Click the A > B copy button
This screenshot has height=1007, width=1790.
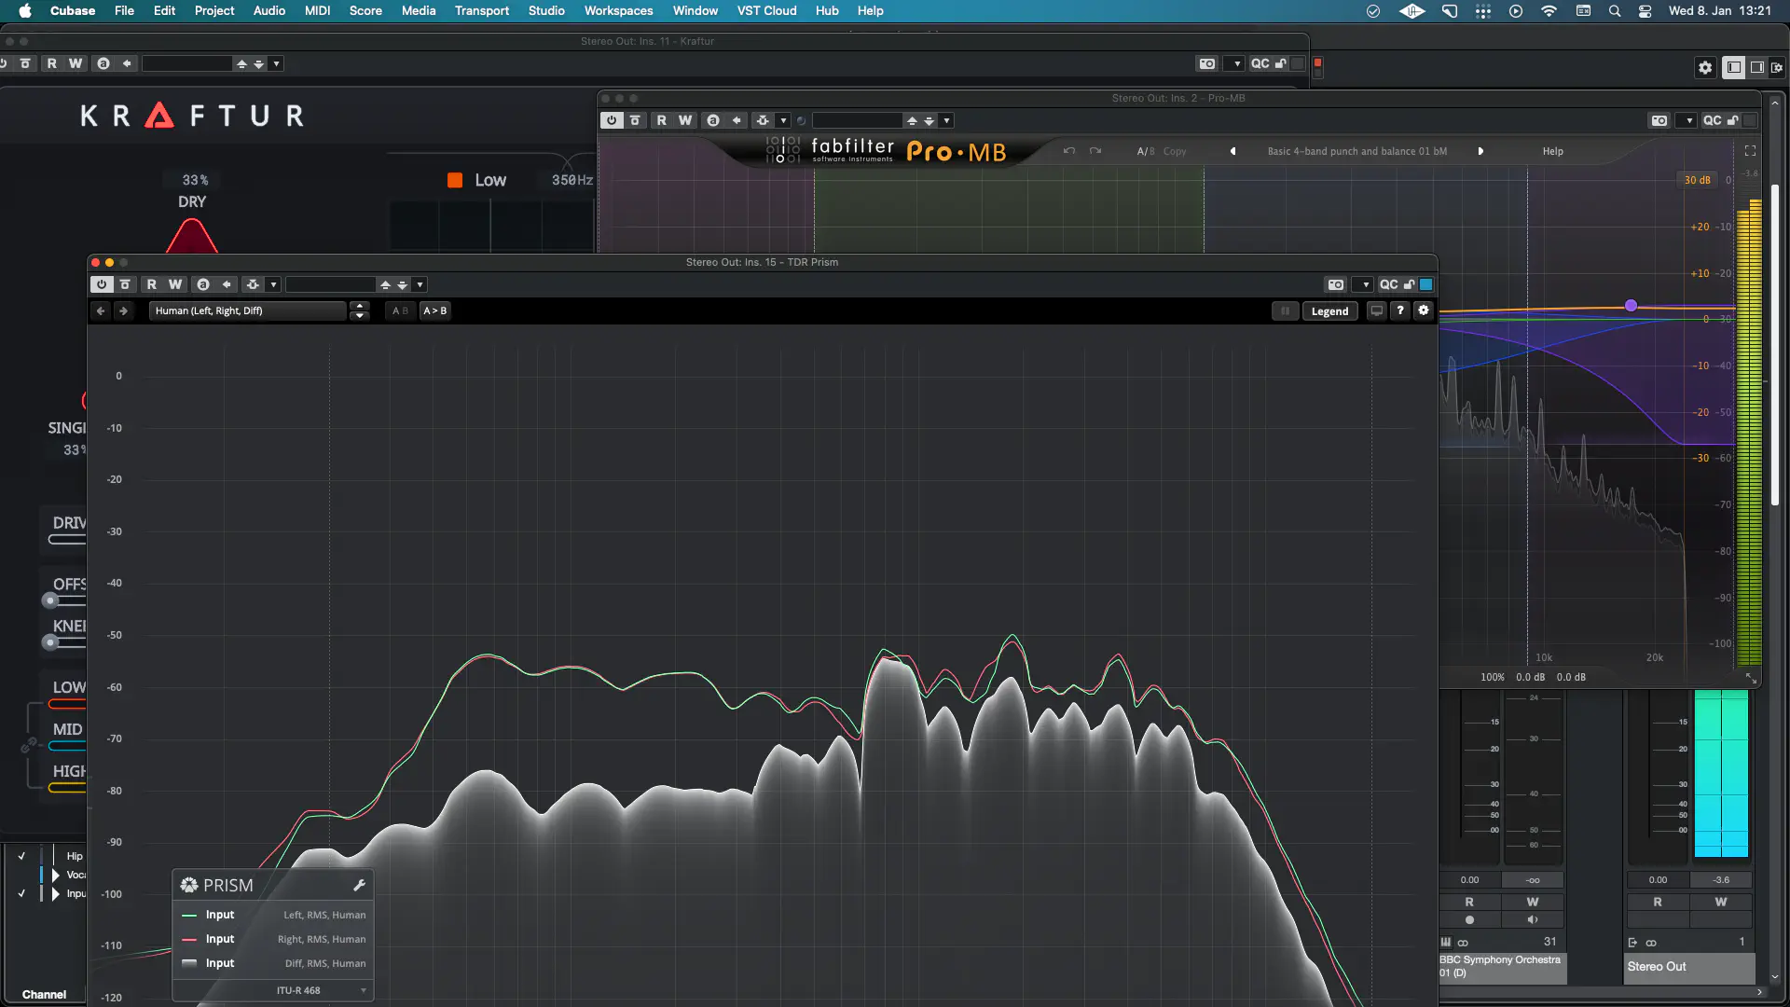pos(434,310)
